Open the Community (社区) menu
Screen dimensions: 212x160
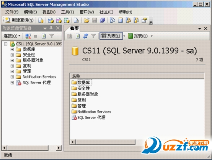click(106, 12)
